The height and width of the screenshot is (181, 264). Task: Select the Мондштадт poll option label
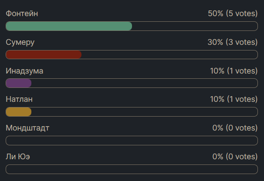click(27, 128)
